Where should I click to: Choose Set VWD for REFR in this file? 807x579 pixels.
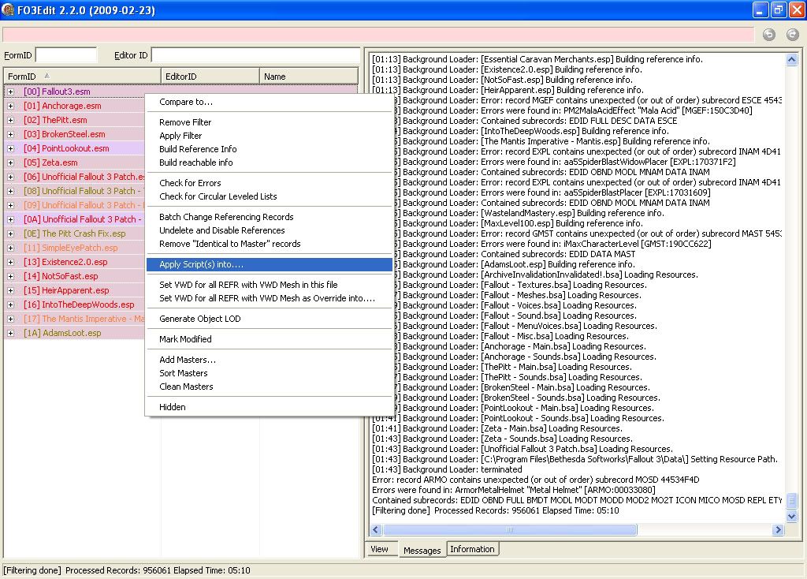(270, 285)
